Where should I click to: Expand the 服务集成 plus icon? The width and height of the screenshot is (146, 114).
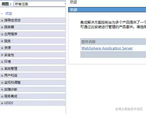point(2,96)
